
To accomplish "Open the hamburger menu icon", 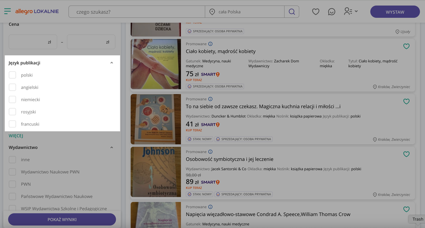I will coord(7,11).
